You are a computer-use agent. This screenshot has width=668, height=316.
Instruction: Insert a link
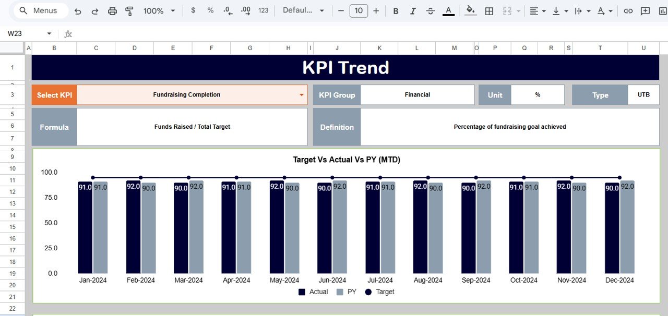(628, 11)
